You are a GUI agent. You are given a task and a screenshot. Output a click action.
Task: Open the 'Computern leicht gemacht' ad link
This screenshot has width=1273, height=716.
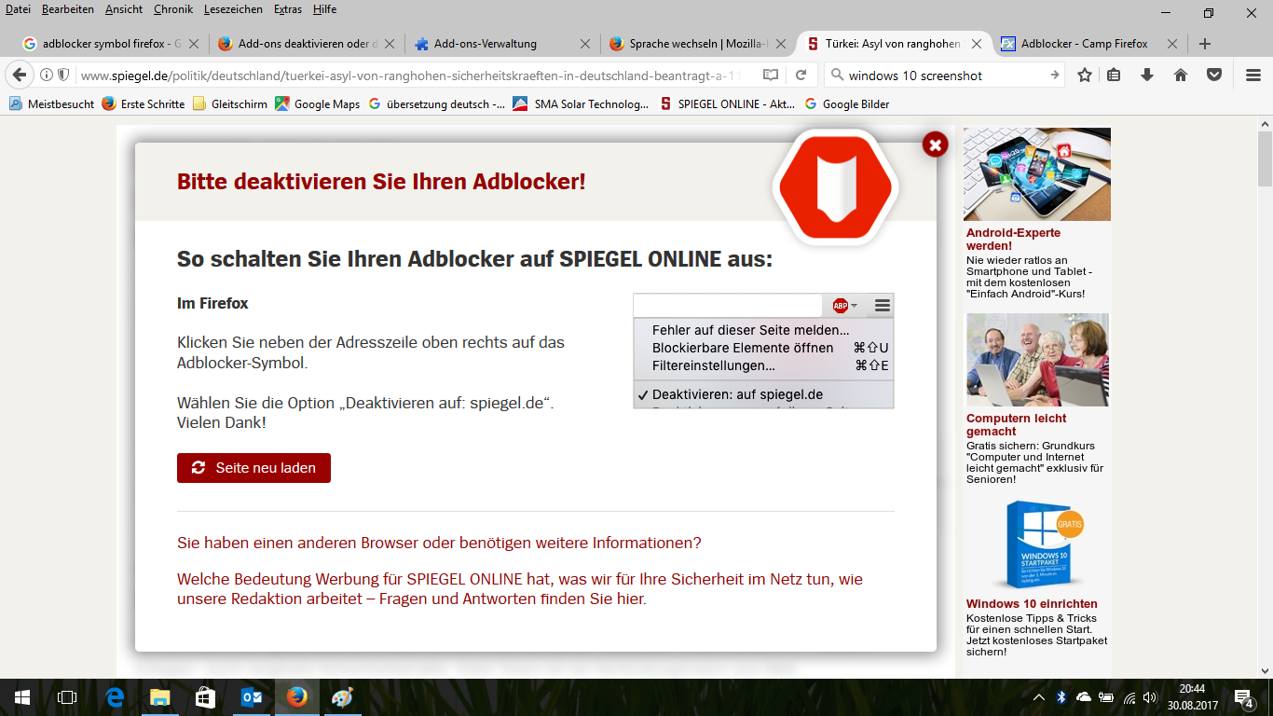[1016, 425]
